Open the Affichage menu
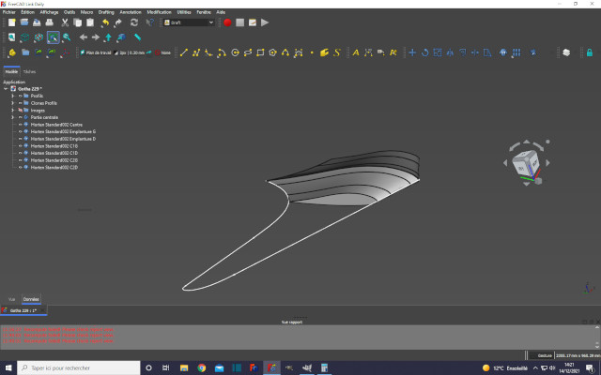This screenshot has width=601, height=375. point(49,12)
